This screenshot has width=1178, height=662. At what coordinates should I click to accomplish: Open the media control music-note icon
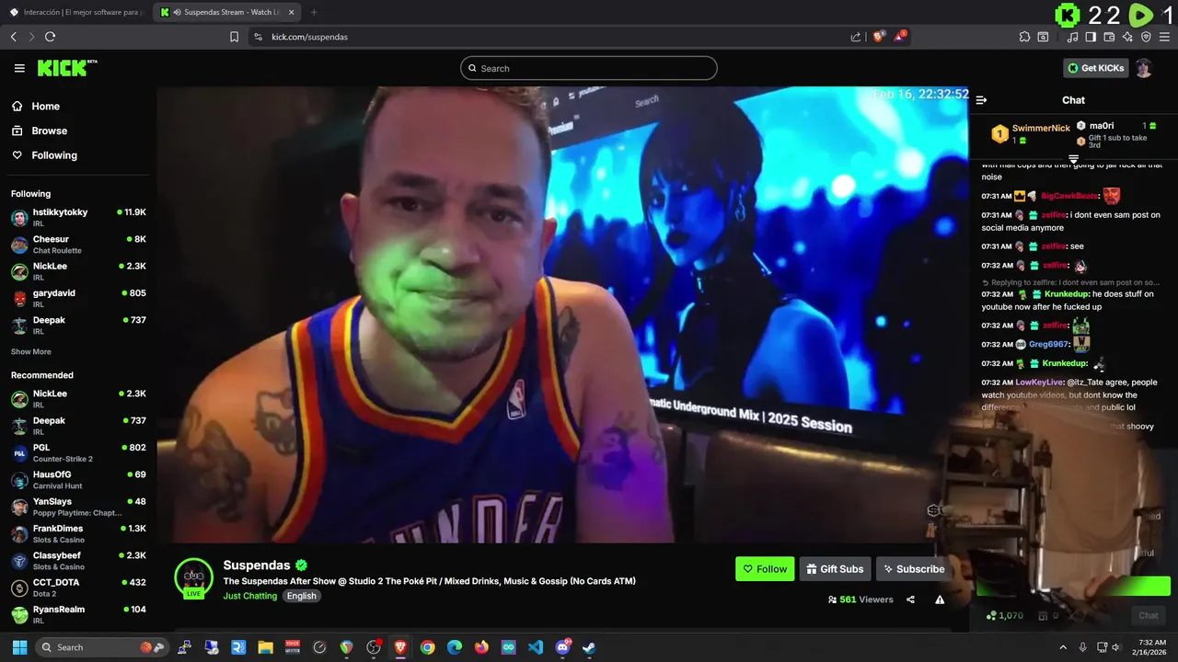click(x=1073, y=37)
